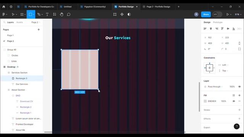
Task: Select the Rectangle shape tool
Action: (30, 14)
